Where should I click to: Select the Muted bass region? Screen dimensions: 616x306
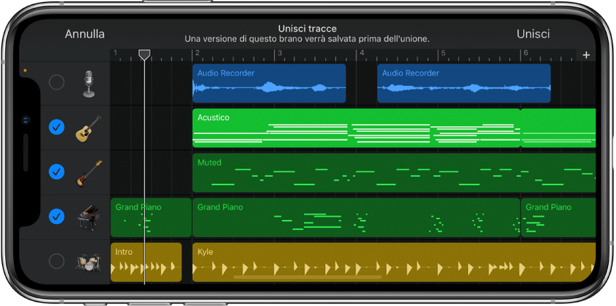pyautogui.click(x=394, y=173)
